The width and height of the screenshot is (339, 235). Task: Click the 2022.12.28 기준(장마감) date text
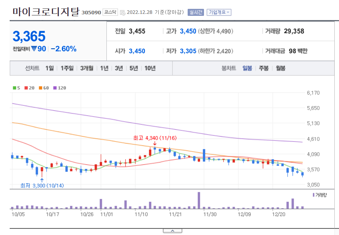click(x=155, y=12)
